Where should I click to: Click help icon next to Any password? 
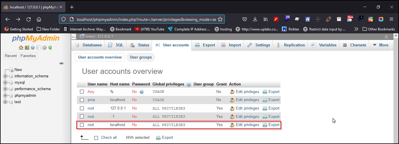click(142, 92)
